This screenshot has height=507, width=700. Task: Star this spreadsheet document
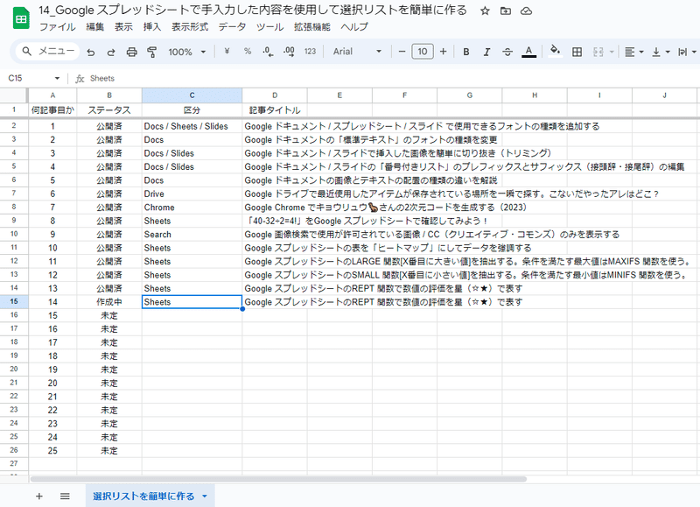click(x=485, y=11)
